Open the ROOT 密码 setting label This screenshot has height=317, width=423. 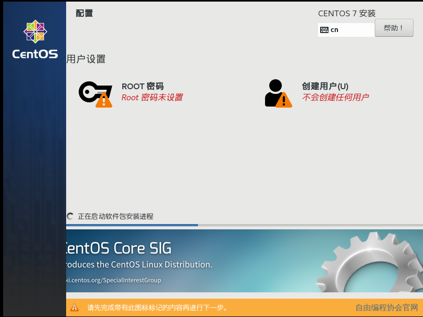[x=143, y=86]
